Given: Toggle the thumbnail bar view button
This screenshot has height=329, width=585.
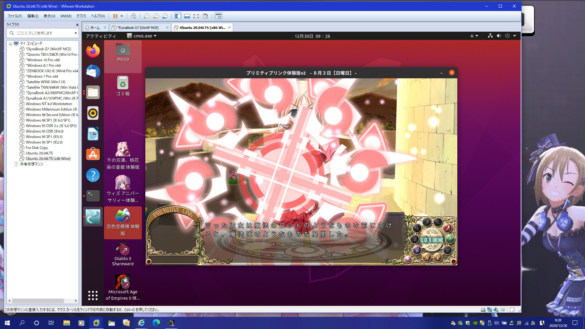Looking at the screenshot, I should coord(187,16).
